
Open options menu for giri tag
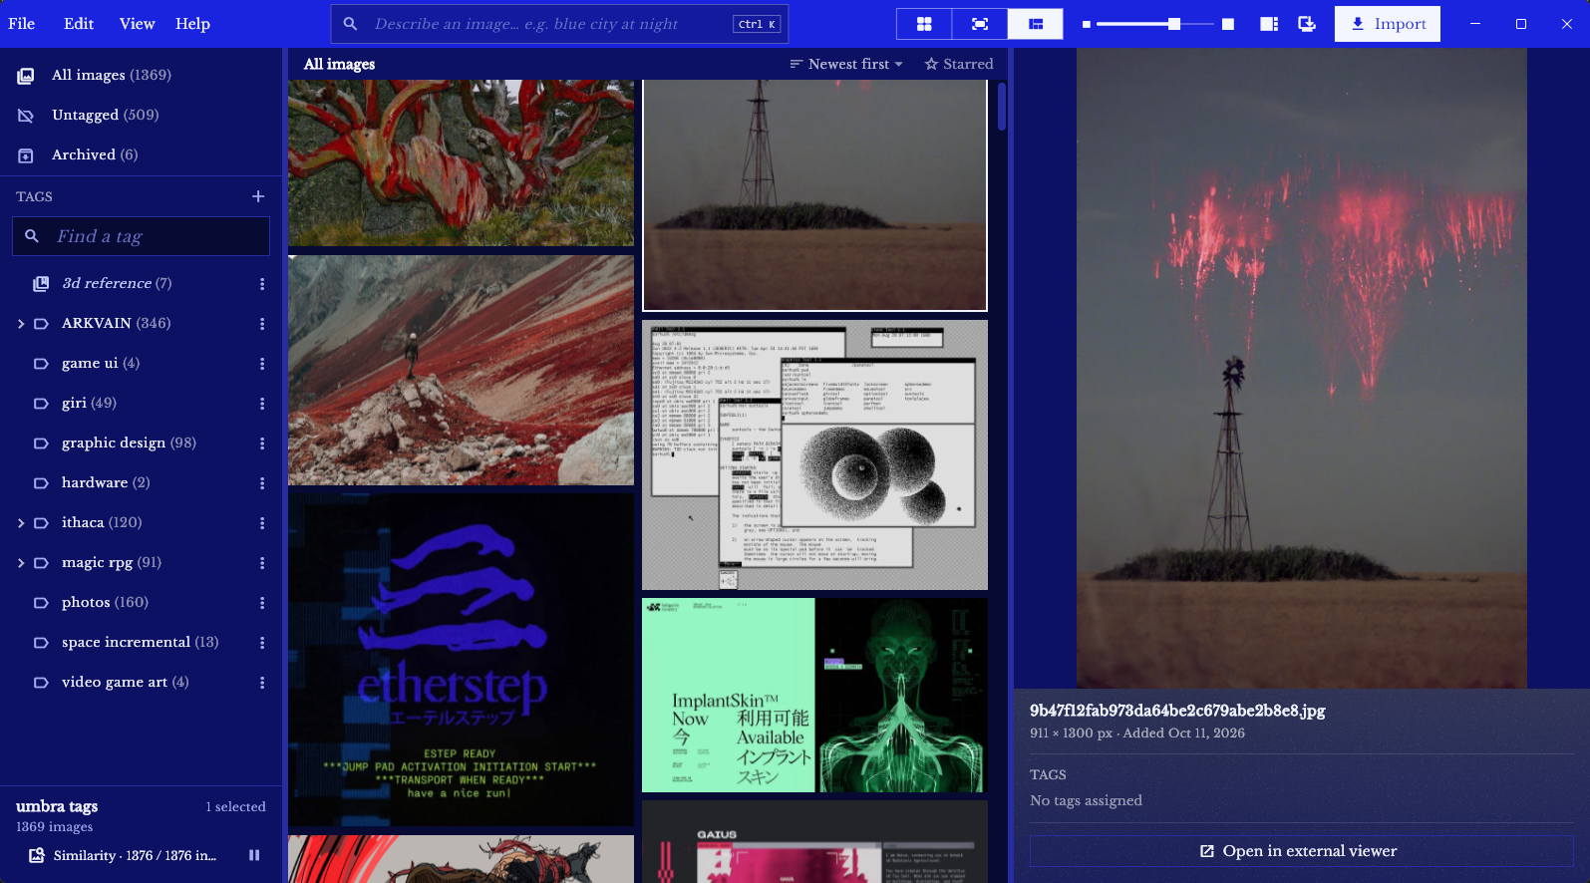tap(262, 404)
